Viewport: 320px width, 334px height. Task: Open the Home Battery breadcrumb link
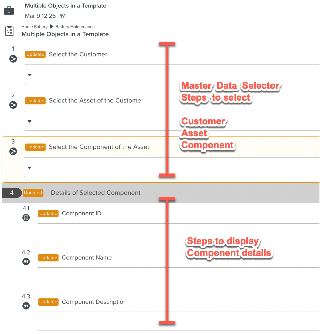pyautogui.click(x=34, y=26)
